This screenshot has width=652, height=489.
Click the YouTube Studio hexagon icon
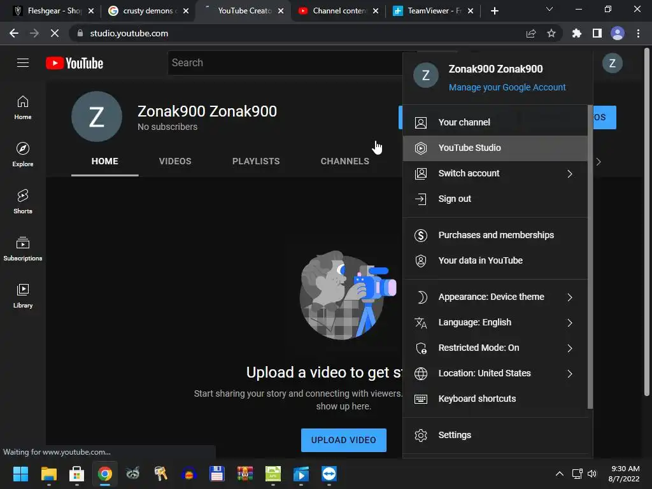click(421, 148)
